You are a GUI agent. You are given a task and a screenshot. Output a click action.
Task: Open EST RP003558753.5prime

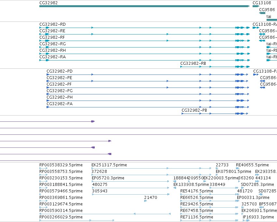[x=61, y=172]
